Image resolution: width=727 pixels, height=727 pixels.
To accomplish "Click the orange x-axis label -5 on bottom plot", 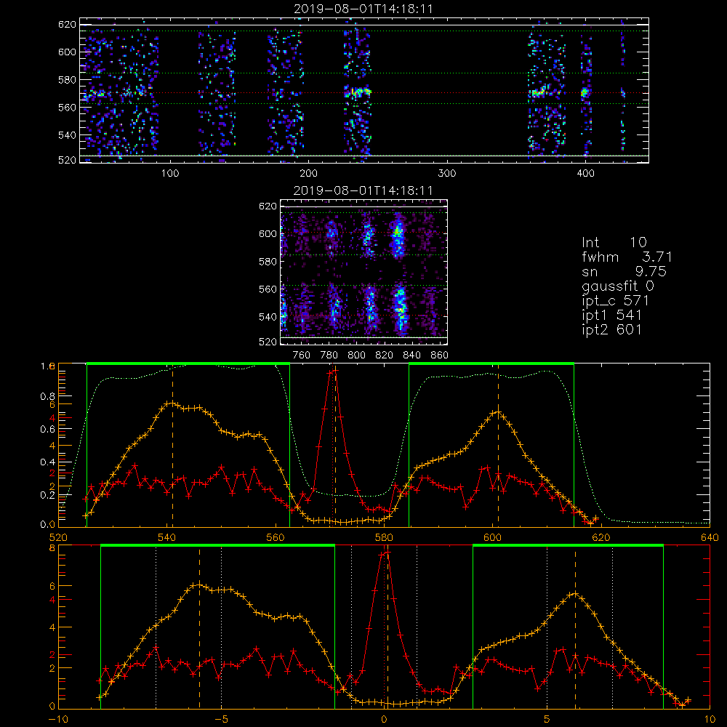I will [x=222, y=720].
